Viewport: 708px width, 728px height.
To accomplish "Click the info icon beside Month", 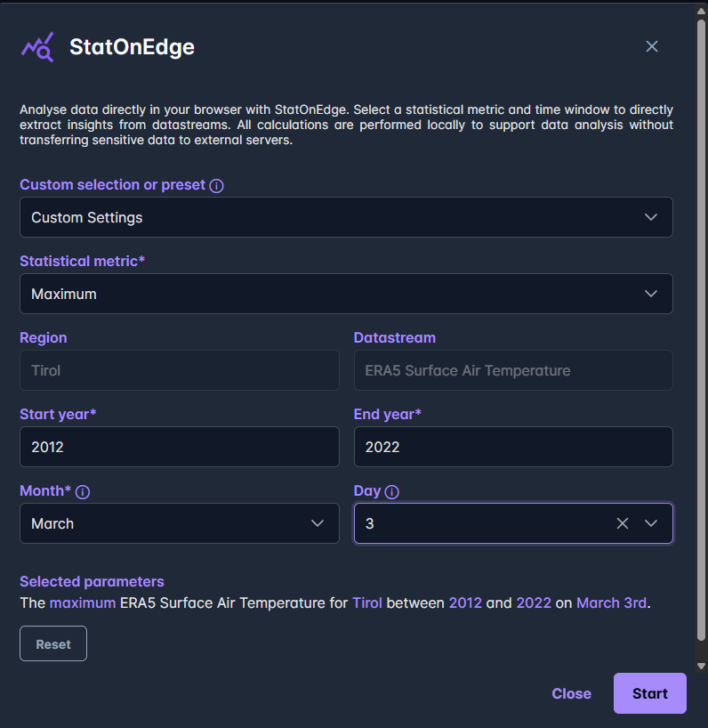I will 84,490.
